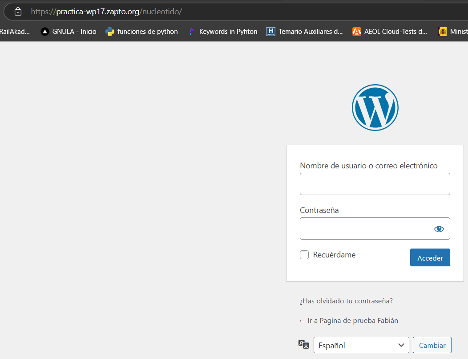
Task: Expand the Español language dropdown
Action: tap(361, 345)
